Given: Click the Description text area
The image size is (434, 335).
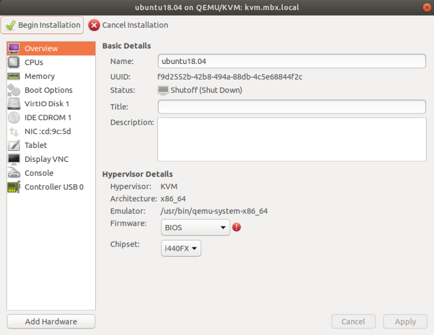Looking at the screenshot, I should tap(292, 139).
